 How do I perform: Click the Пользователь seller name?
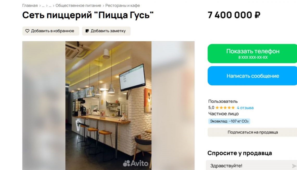[x=223, y=101]
